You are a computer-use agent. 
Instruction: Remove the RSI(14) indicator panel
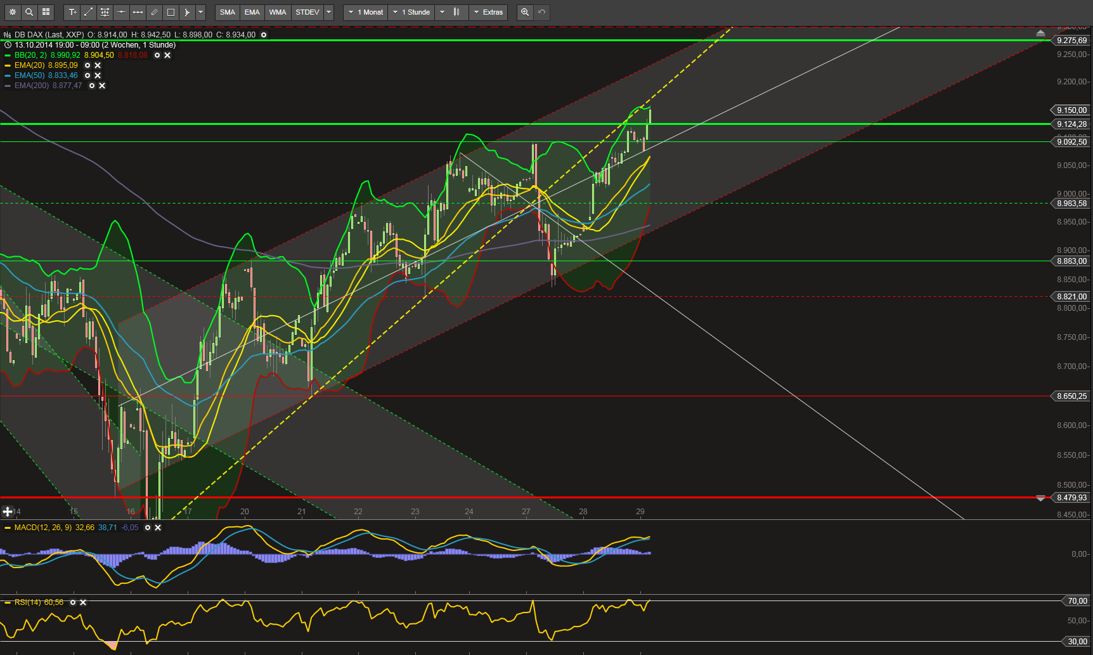pyautogui.click(x=83, y=602)
